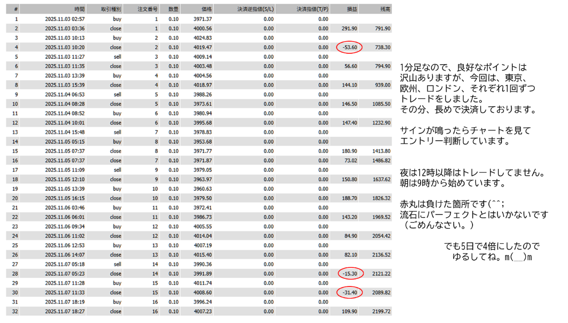568x323 pixels.
Task: Click profit value 73.02
Action: click(351, 160)
